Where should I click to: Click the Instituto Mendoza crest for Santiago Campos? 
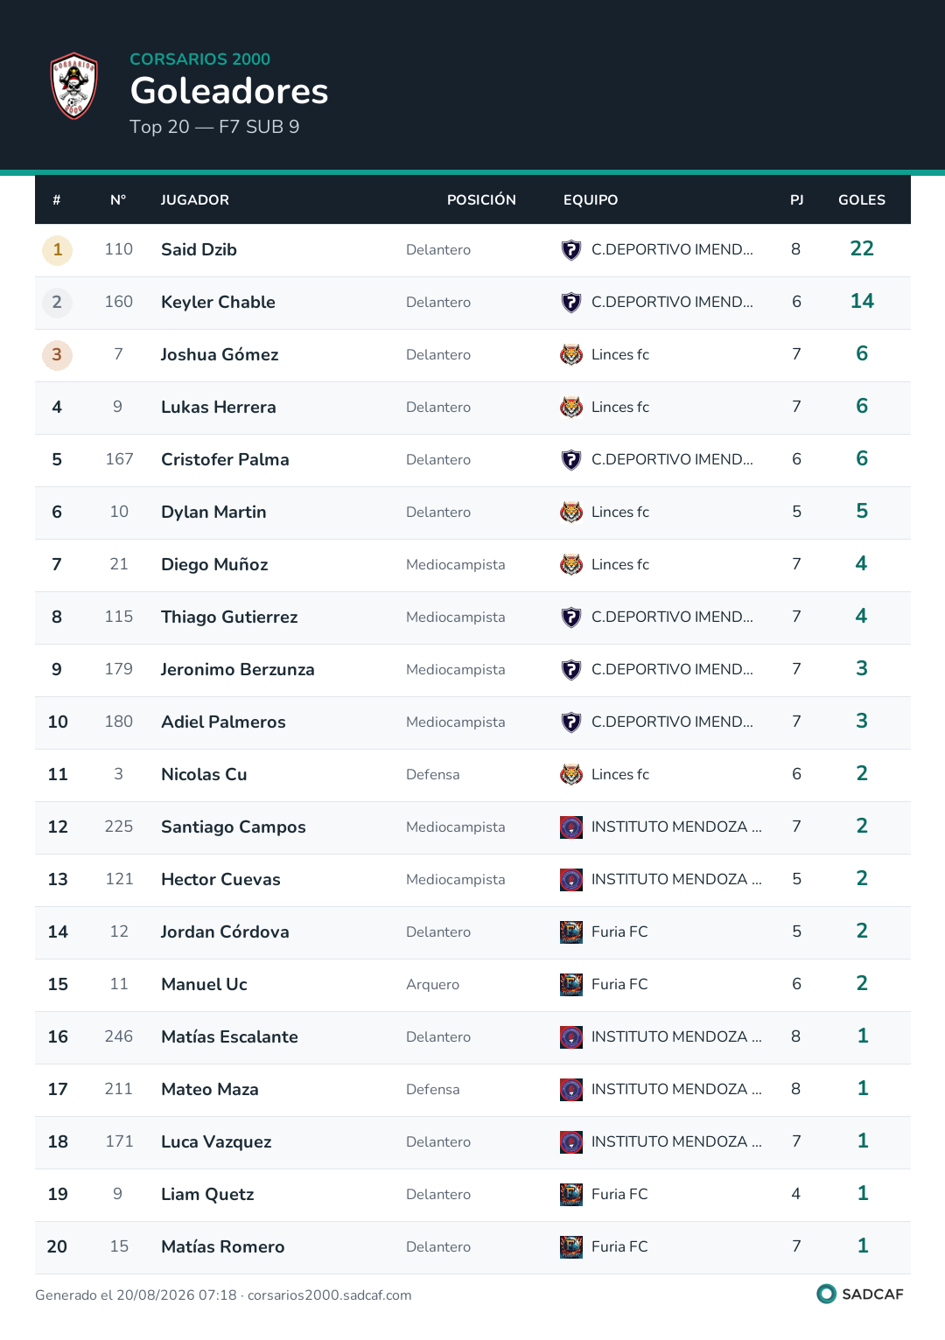point(571,827)
